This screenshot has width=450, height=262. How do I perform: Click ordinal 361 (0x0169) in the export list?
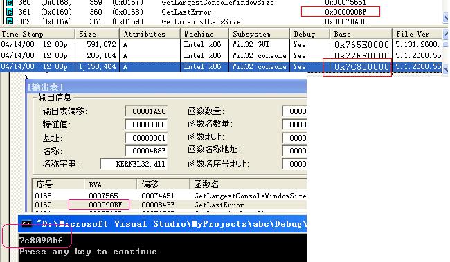pyautogui.click(x=45, y=12)
